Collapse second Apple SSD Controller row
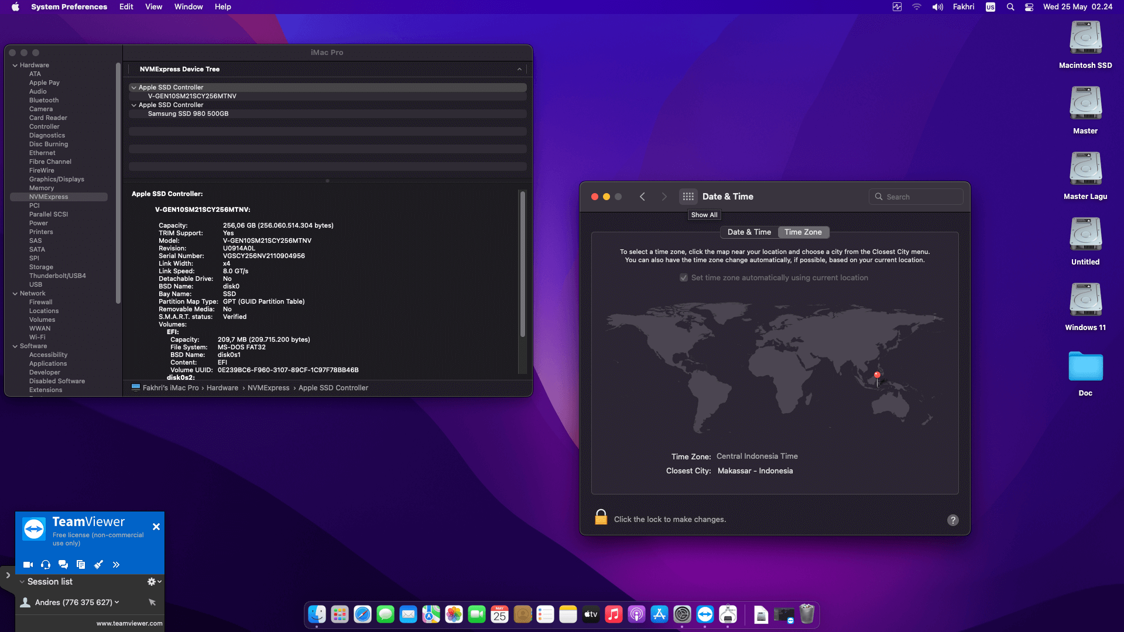Image resolution: width=1124 pixels, height=632 pixels. 134,105
